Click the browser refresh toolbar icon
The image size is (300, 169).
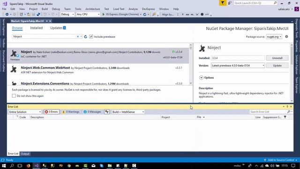click(145, 15)
